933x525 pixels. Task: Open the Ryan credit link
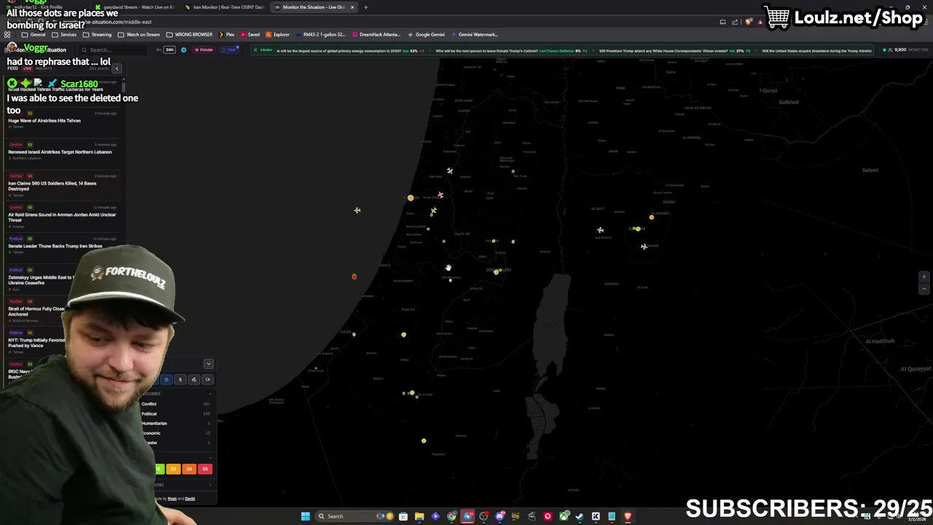(172, 499)
